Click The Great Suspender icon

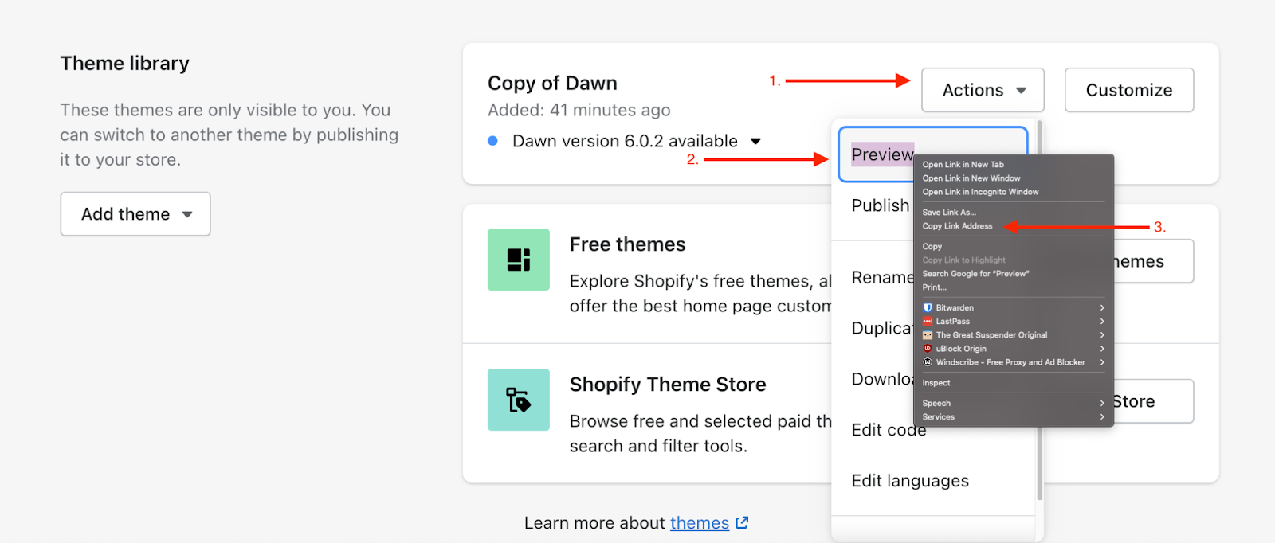tap(928, 335)
